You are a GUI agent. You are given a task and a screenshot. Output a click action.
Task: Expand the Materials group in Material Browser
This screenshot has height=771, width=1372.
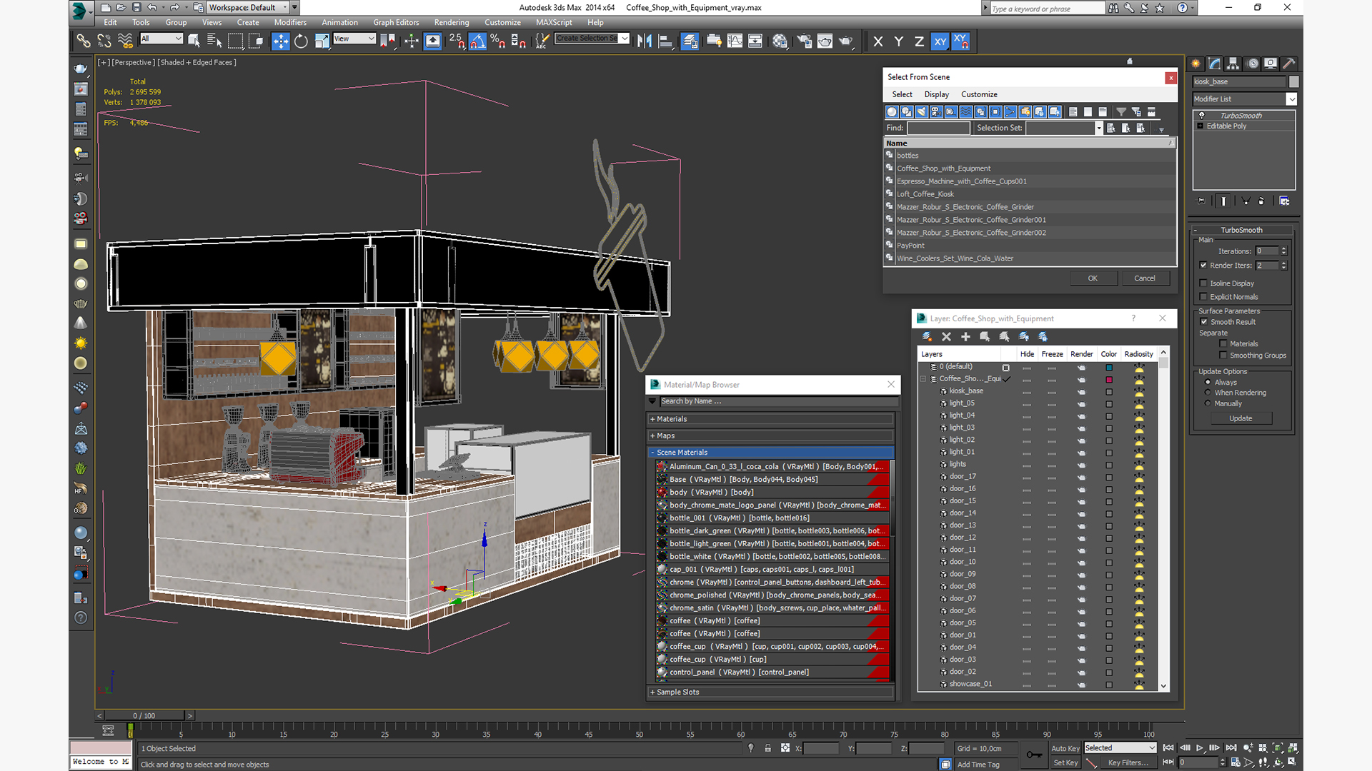(652, 419)
